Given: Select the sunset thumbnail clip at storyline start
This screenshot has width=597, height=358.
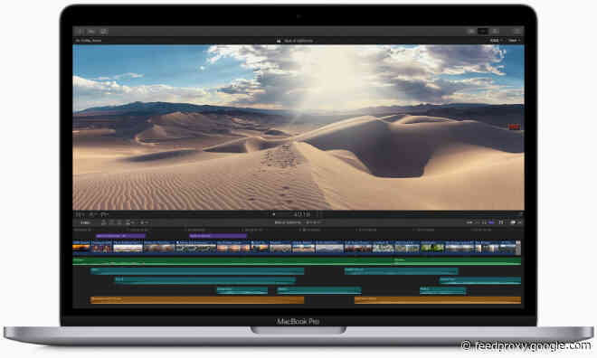Looking at the screenshot, I should pos(81,247).
